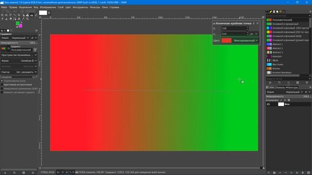This screenshot has width=312, height=175.
Task: Click the X coordinate field of endpoint
Action: tap(235, 28)
